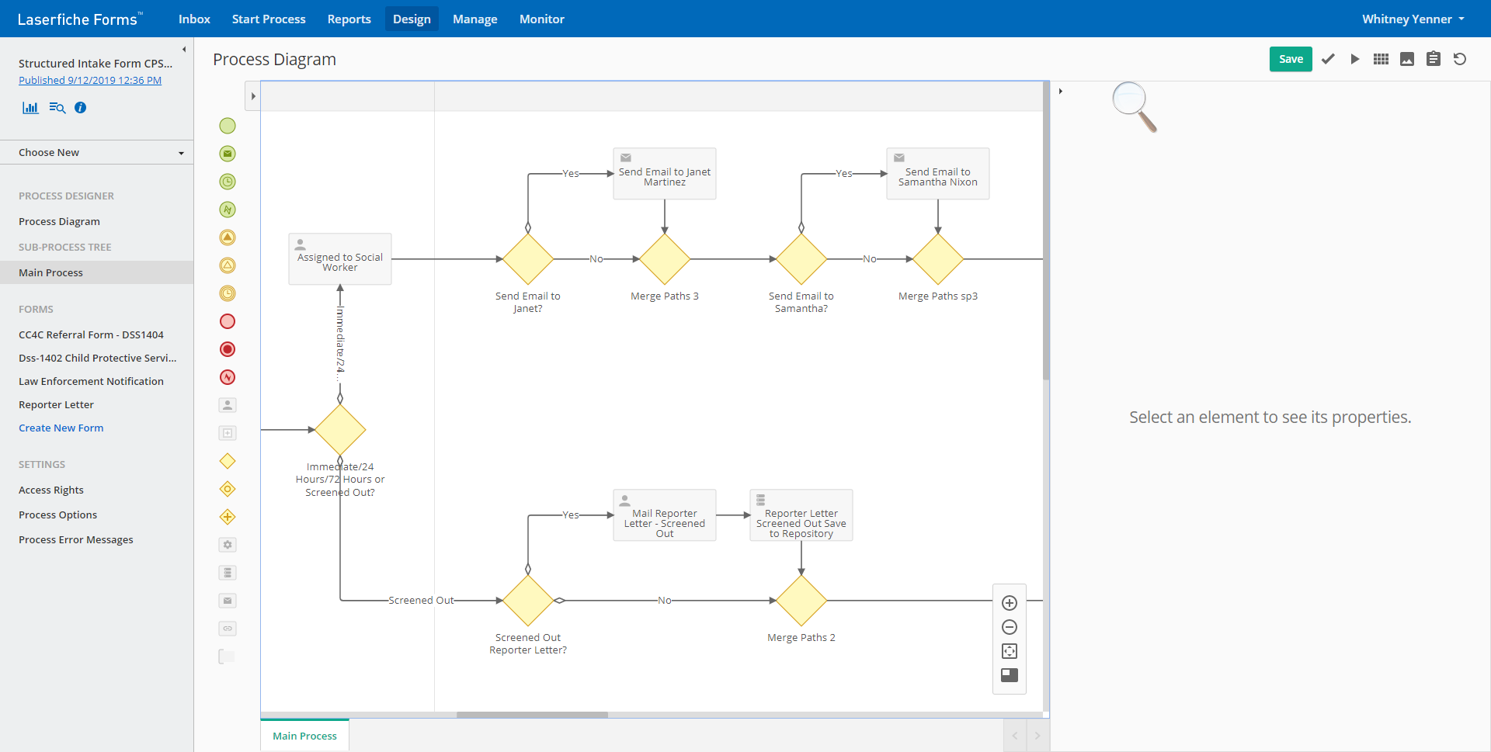
Task: Pick the green timer start event shape
Action: pyautogui.click(x=228, y=182)
